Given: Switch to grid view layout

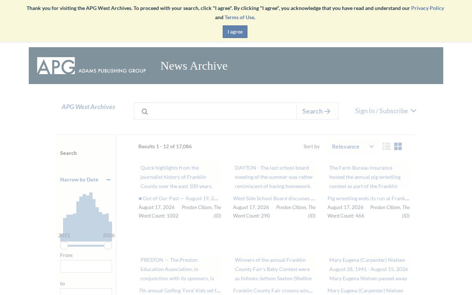Looking at the screenshot, I should [398, 146].
